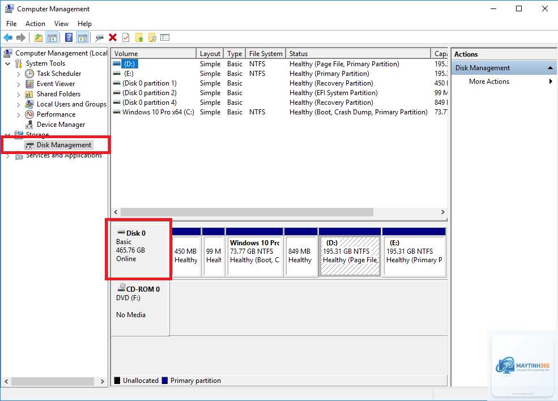This screenshot has height=401, width=558.
Task: Click the checklist settings toolbar icon
Action: (165, 37)
